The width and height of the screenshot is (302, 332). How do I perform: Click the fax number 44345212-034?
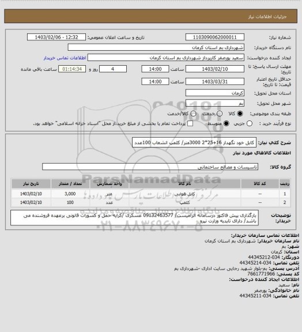[264, 257]
